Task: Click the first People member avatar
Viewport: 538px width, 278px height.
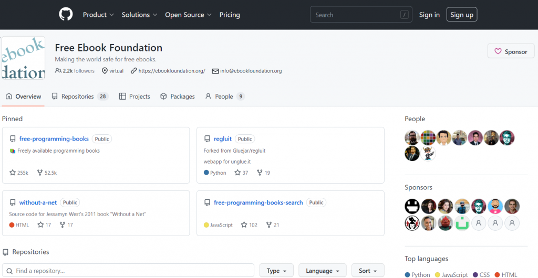Action: click(x=412, y=137)
